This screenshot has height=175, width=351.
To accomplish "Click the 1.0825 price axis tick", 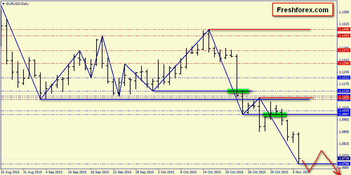I will 343,144.
